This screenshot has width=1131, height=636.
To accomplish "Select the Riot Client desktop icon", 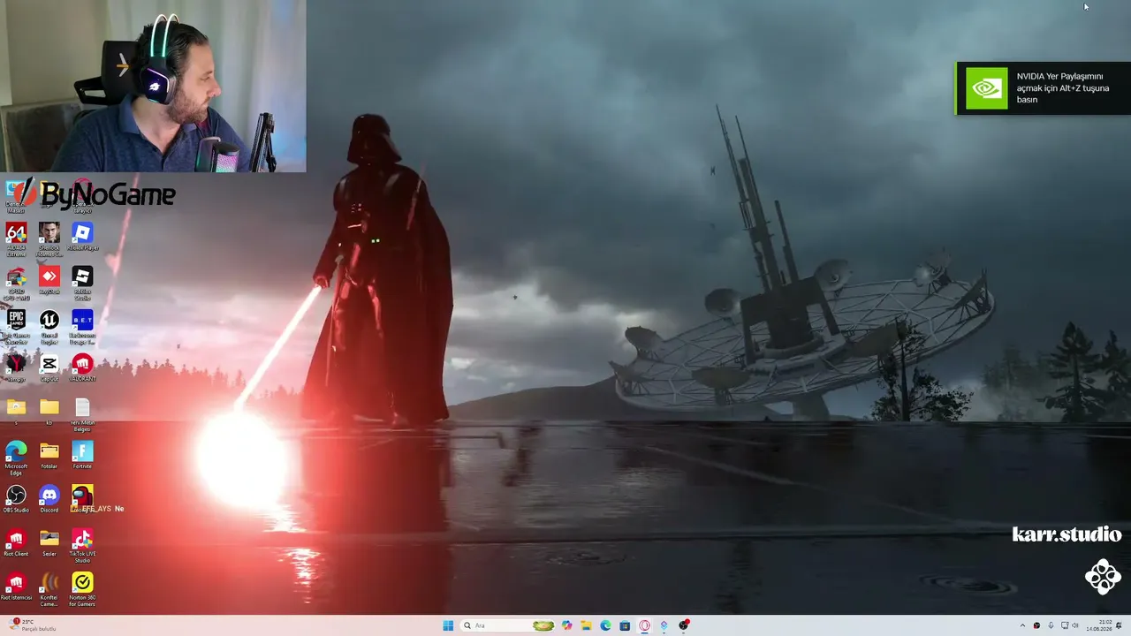I will 16,542.
